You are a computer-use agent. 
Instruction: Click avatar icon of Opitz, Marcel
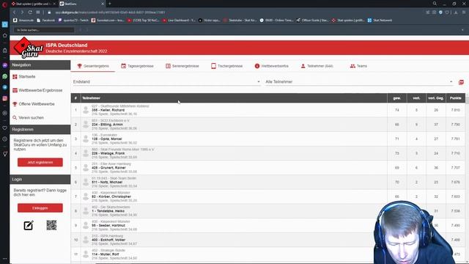(x=86, y=139)
